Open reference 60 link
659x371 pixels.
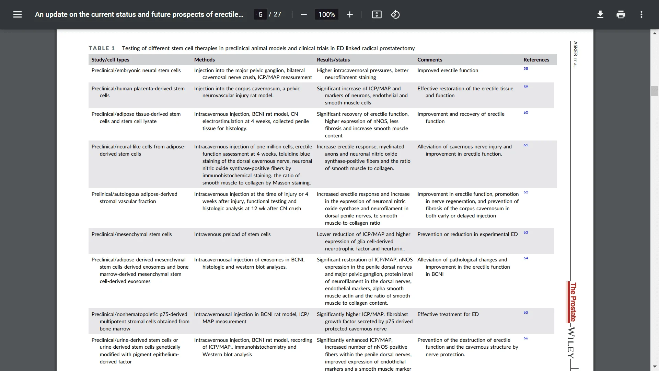525,112
